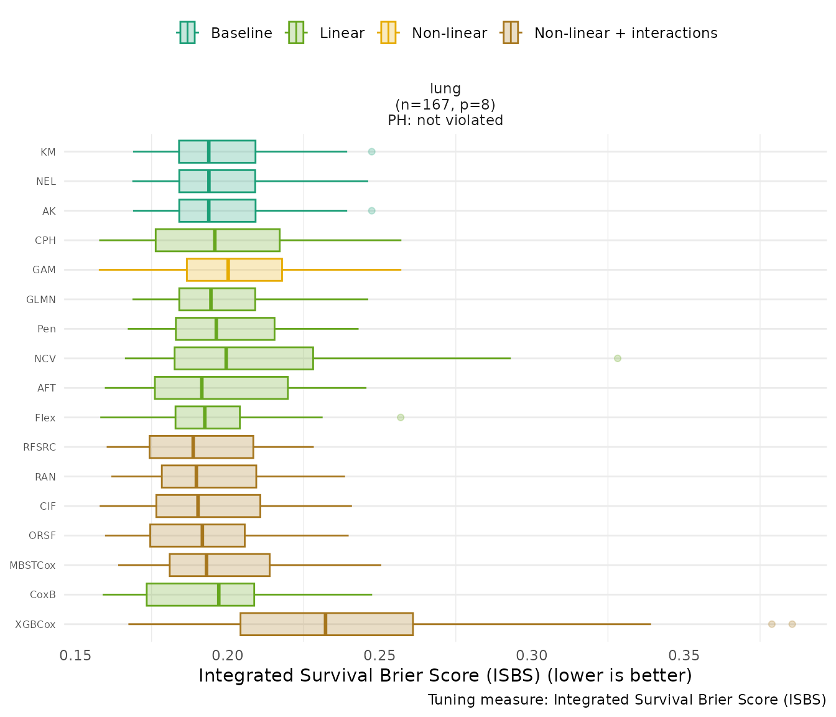Image resolution: width=836 pixels, height=717 pixels.
Task: Click the 'Non-linear + interactions' legend label
Action: pos(626,34)
